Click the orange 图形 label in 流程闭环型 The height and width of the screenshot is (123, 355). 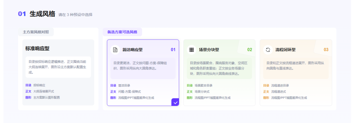(266, 98)
